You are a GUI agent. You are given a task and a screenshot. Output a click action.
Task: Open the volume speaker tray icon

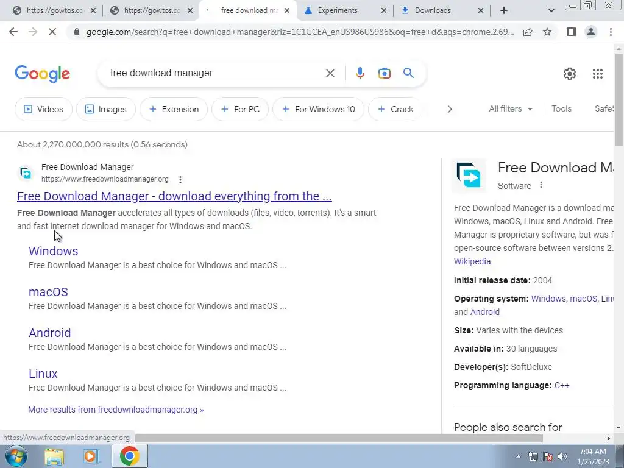pos(562,457)
